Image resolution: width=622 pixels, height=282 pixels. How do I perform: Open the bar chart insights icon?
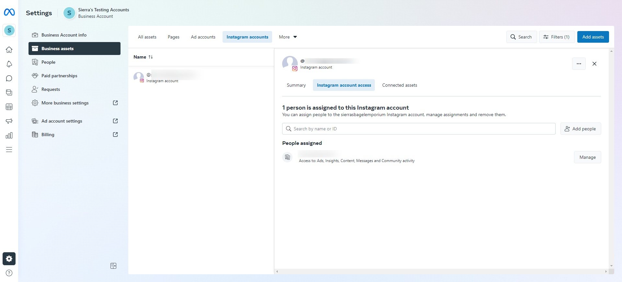pyautogui.click(x=9, y=135)
